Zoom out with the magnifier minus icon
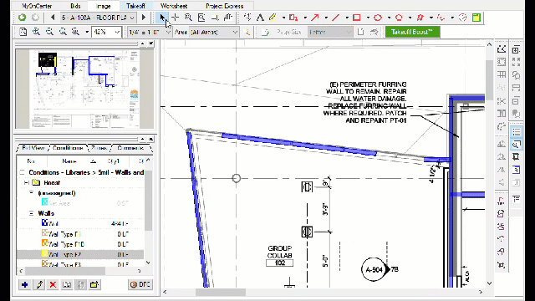 coord(49,32)
